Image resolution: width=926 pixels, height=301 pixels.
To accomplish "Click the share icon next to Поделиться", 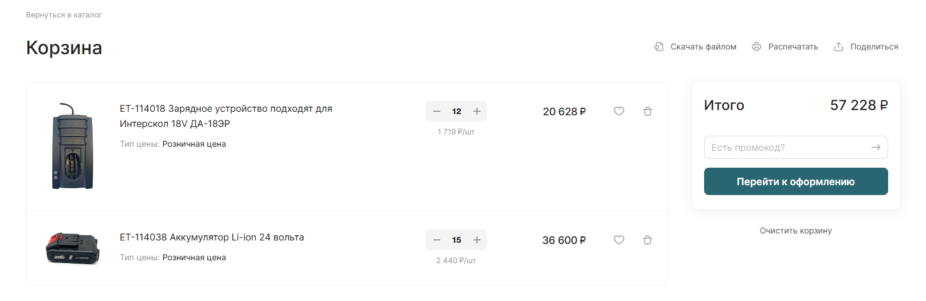I will pyautogui.click(x=839, y=47).
